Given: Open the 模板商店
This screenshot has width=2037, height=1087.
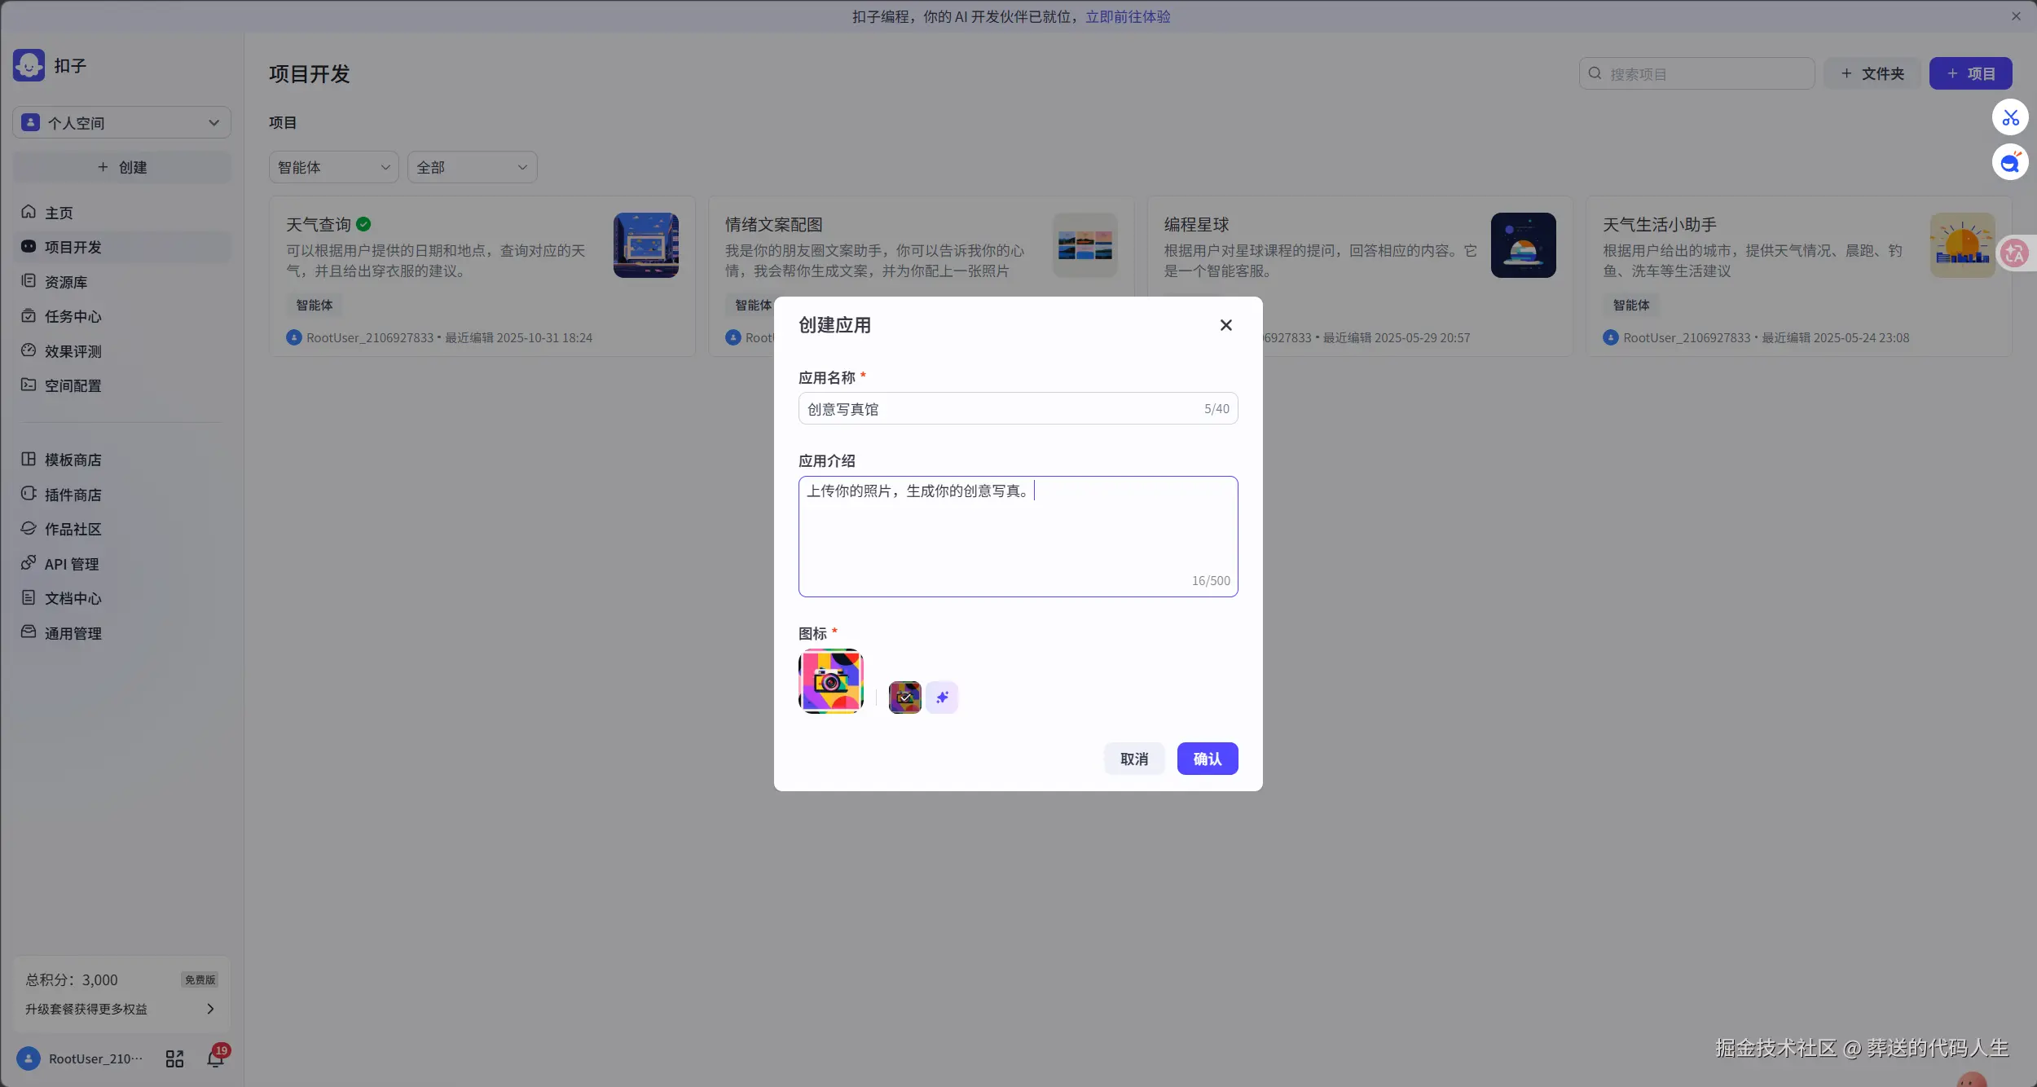Looking at the screenshot, I should point(122,460).
